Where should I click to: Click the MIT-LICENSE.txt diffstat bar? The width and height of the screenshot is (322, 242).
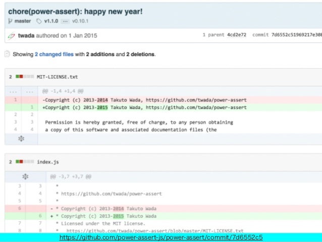point(25,77)
